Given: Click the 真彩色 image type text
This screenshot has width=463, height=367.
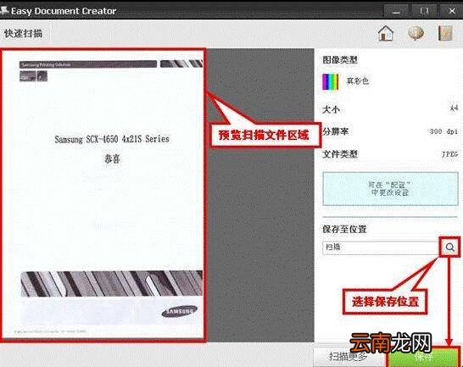Looking at the screenshot, I should [x=358, y=81].
